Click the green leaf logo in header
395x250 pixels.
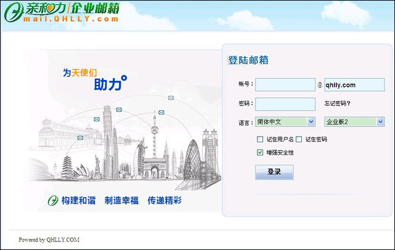[x=12, y=10]
